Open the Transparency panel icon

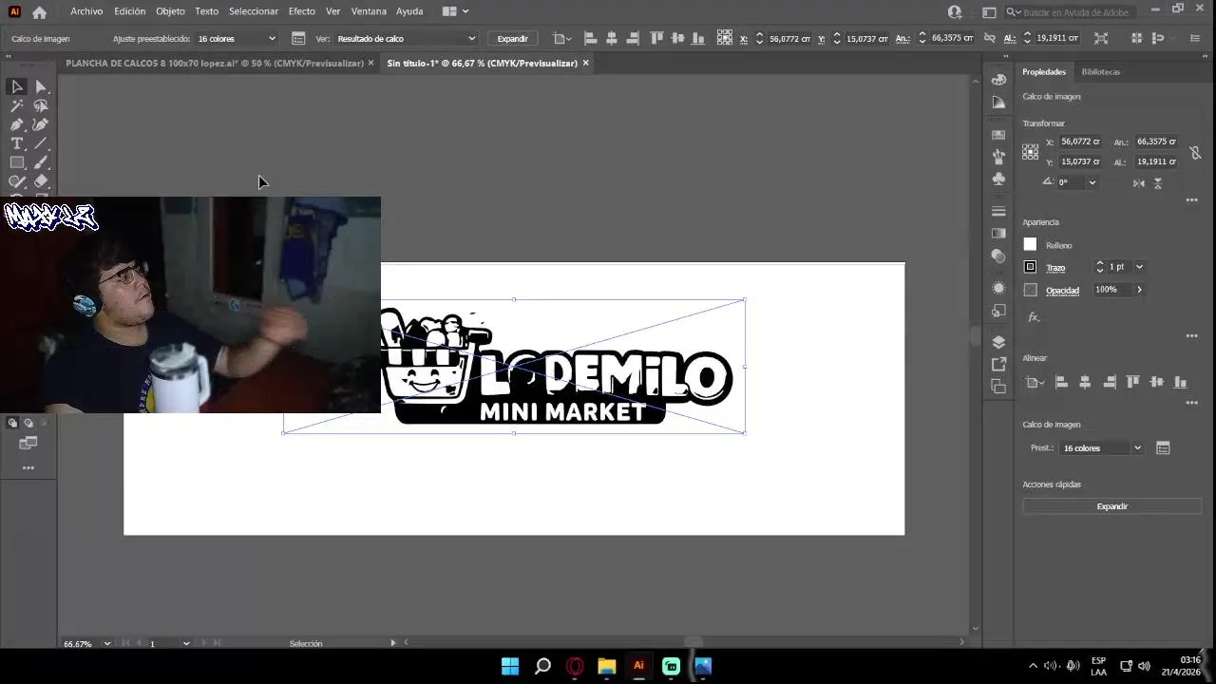coord(998,256)
